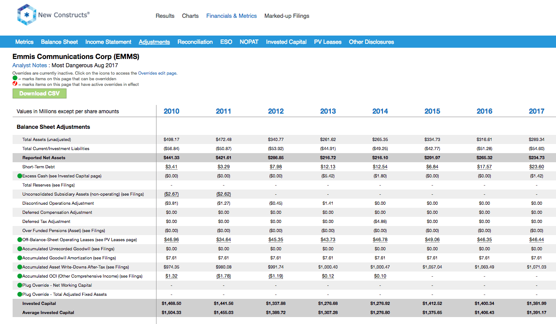The width and height of the screenshot is (556, 324).
Task: Switch to the Balance Sheet section
Action: pyautogui.click(x=60, y=42)
